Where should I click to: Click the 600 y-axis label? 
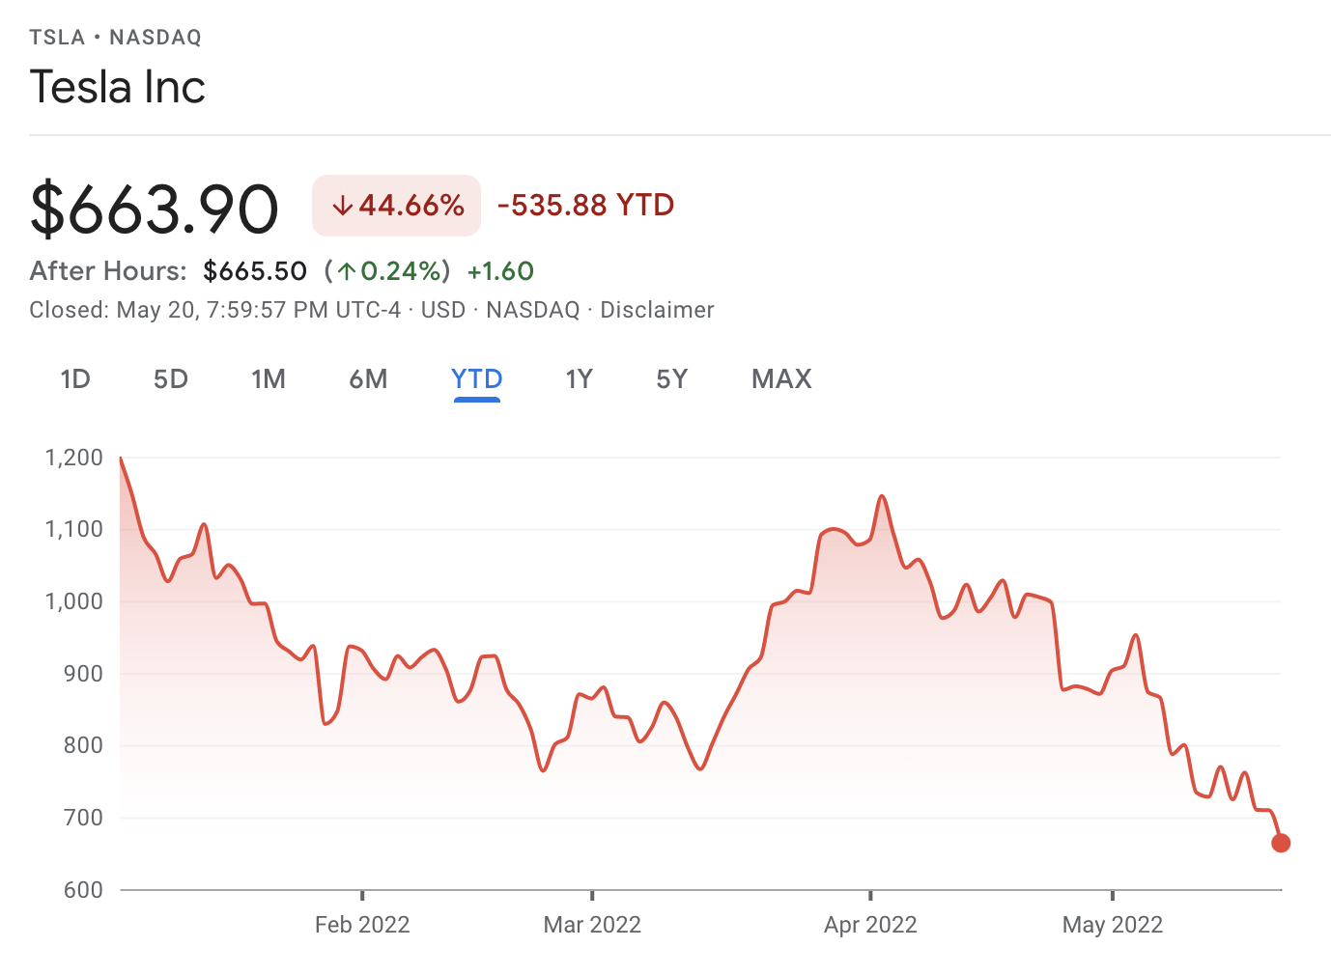click(83, 890)
